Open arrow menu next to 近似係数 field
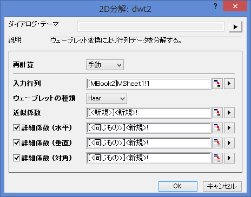 pos(229,113)
